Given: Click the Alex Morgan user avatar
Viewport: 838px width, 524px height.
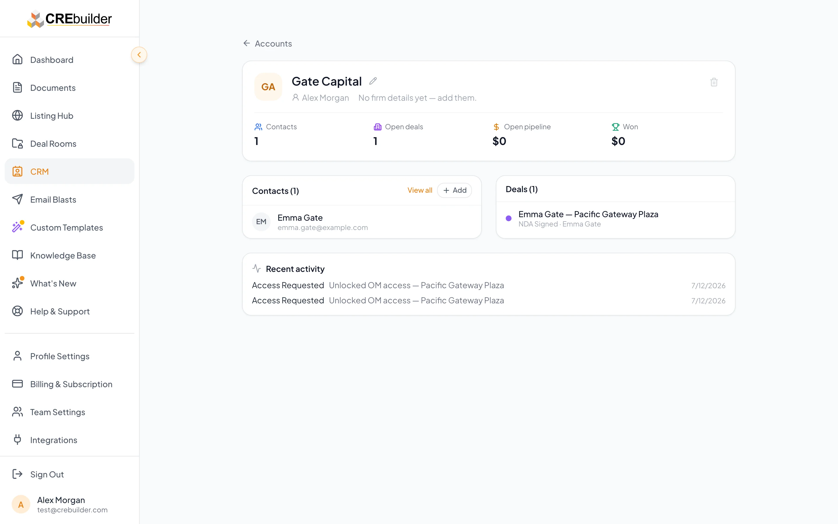Looking at the screenshot, I should [21, 504].
